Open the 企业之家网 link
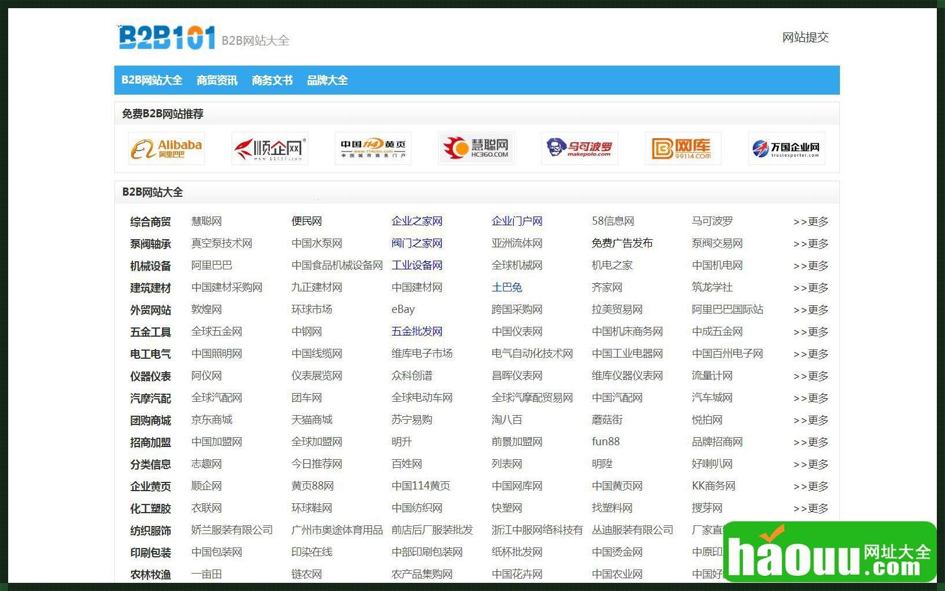Screen dimensions: 945x591 pos(417,221)
